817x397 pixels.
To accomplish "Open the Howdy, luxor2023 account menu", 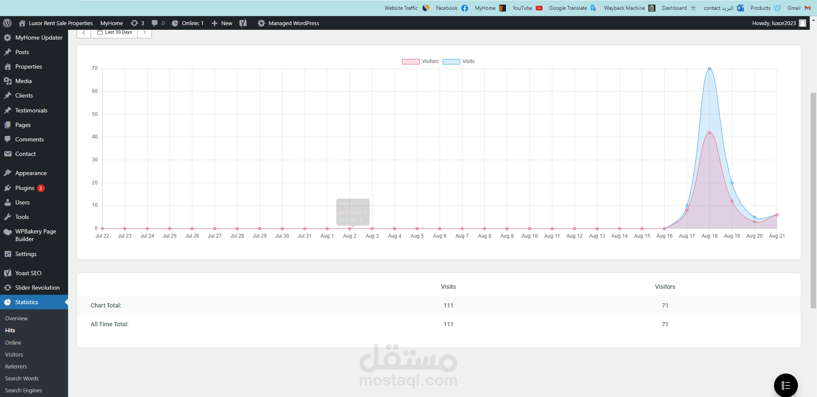I will coord(779,23).
